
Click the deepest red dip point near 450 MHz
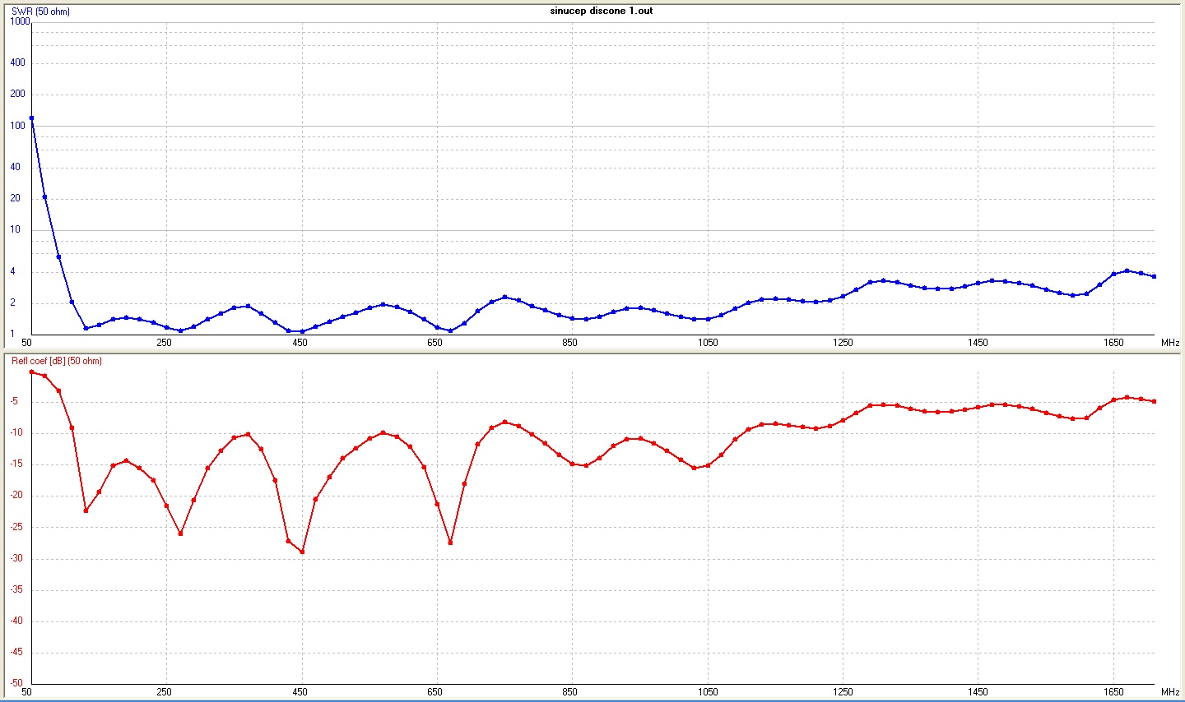pos(302,552)
